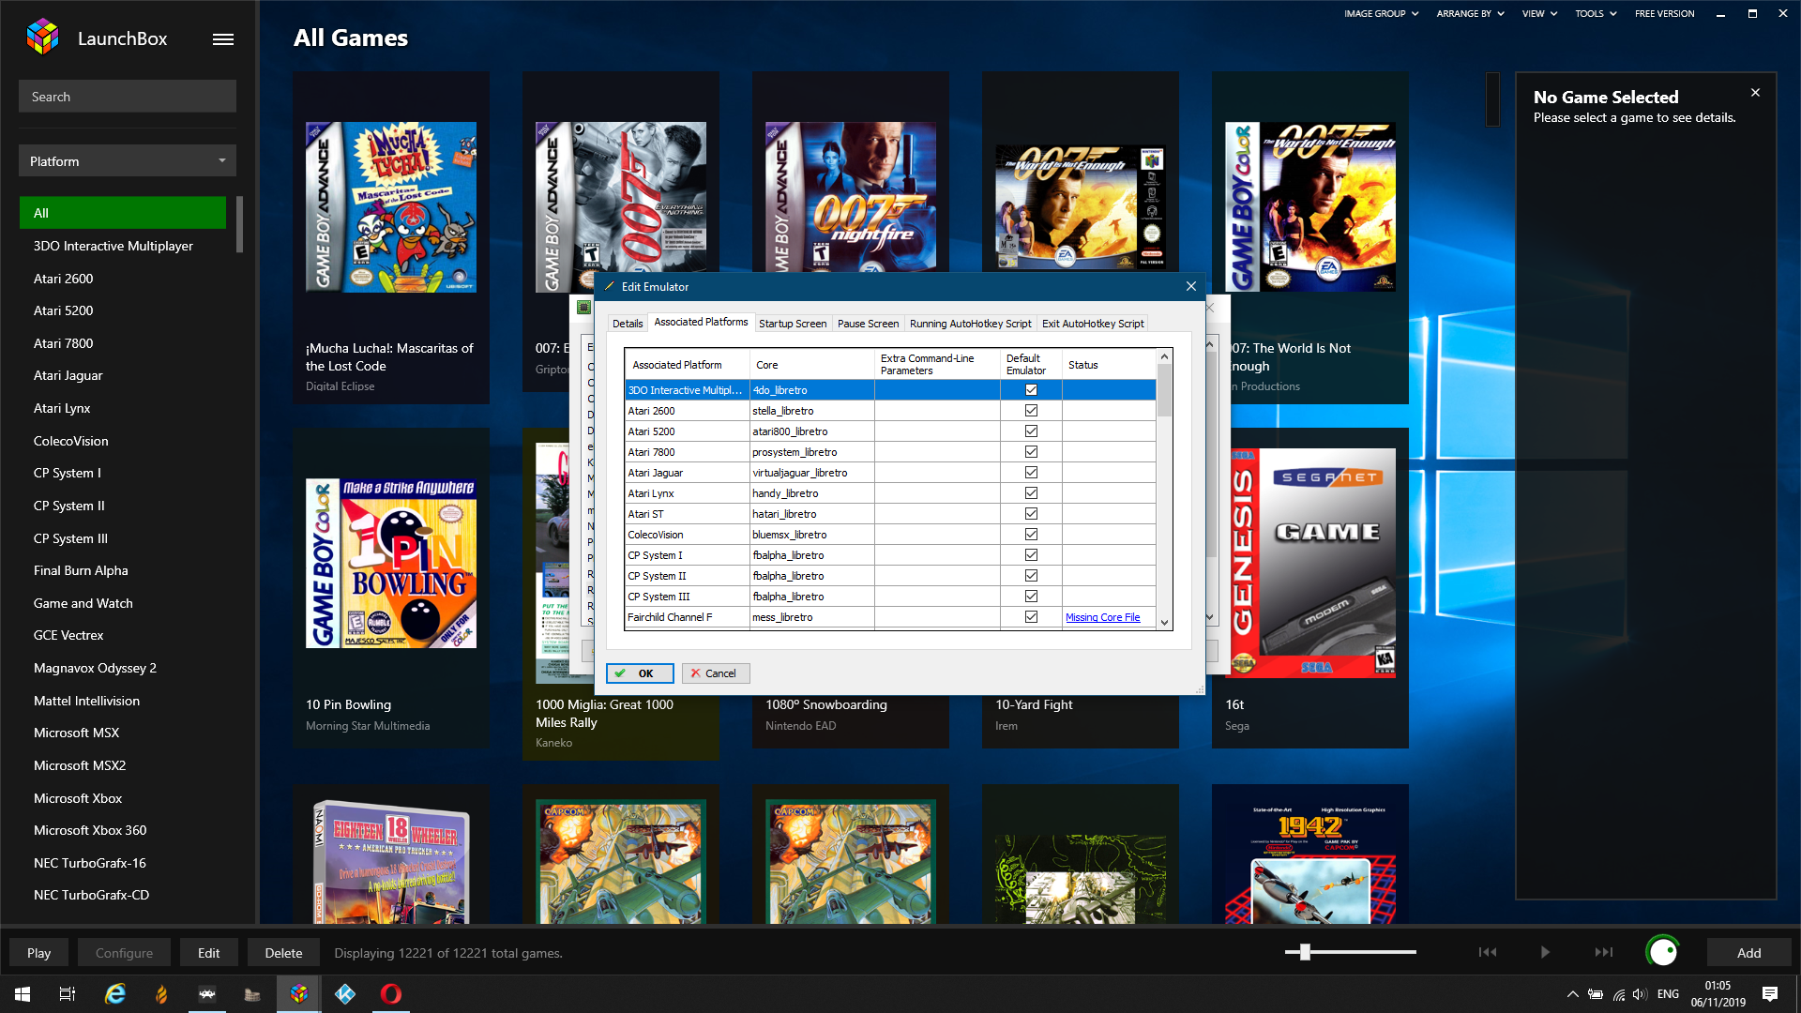This screenshot has width=1801, height=1013.
Task: Toggle default emulator checkbox for Atari Lynx
Action: click(x=1031, y=493)
